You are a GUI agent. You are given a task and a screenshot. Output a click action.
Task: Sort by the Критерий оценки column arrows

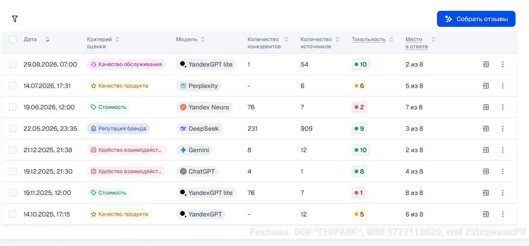coord(117,39)
